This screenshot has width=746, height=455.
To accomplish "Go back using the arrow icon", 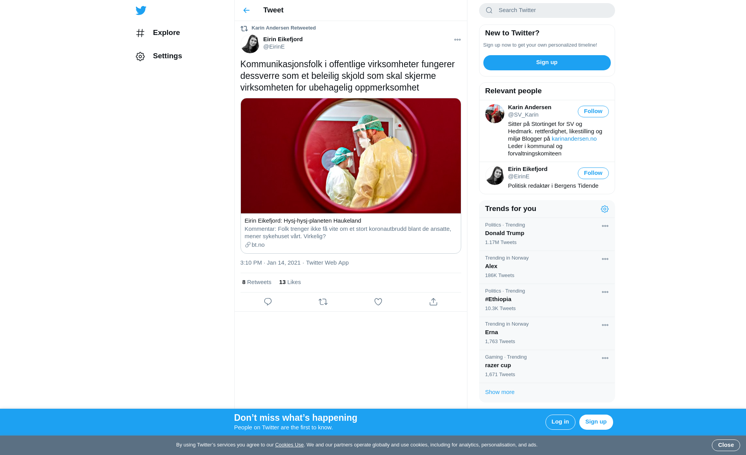I will click(x=246, y=10).
